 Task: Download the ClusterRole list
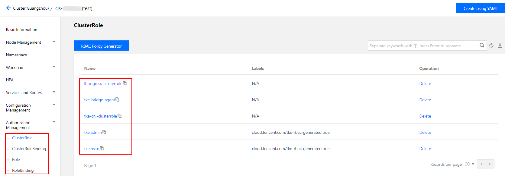tap(500, 46)
